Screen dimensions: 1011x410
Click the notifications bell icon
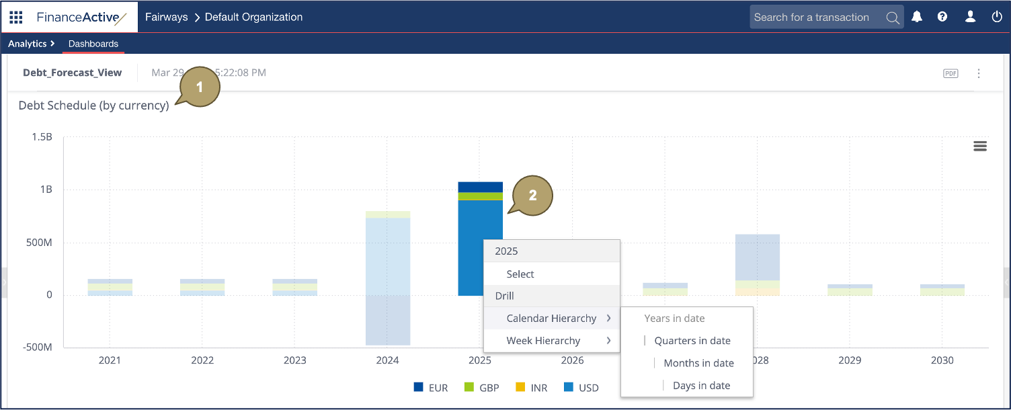[917, 17]
